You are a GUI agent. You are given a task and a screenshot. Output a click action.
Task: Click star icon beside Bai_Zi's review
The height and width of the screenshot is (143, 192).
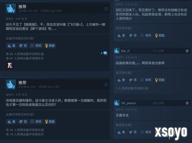point(187,51)
